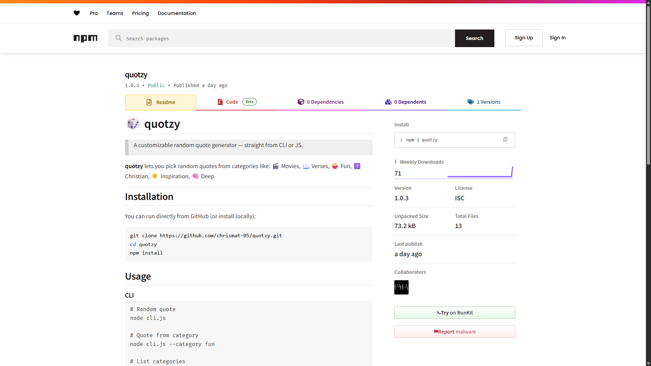This screenshot has height=366, width=651.
Task: Click the open book emoji before Verses
Action: (306, 166)
